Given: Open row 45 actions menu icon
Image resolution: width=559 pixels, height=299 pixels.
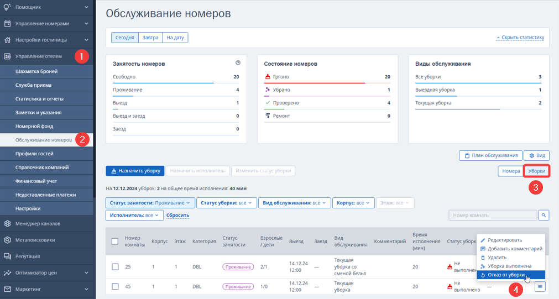Looking at the screenshot, I should pyautogui.click(x=540, y=286).
